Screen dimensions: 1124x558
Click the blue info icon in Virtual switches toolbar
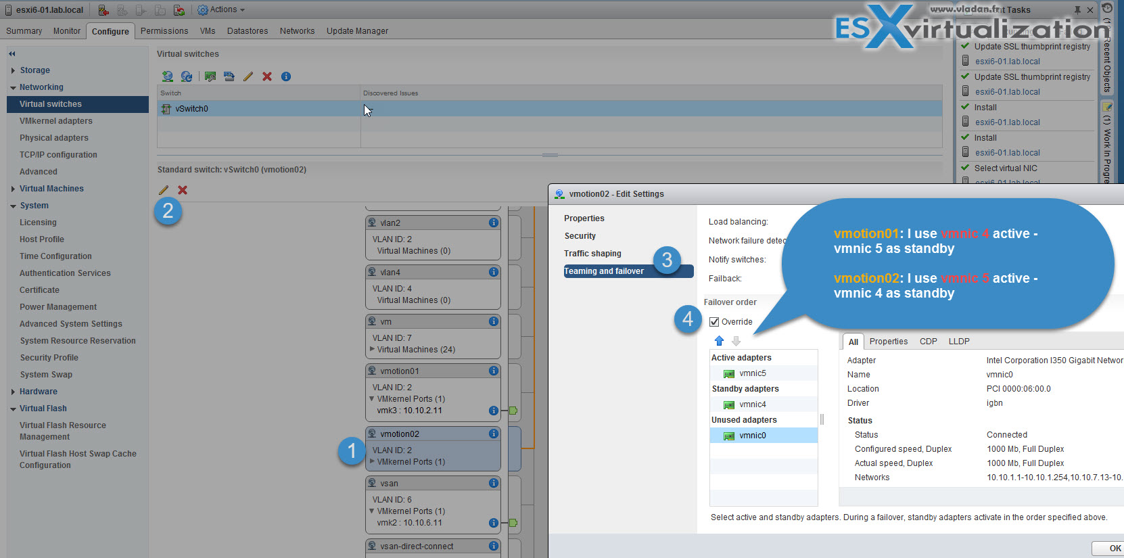point(286,76)
